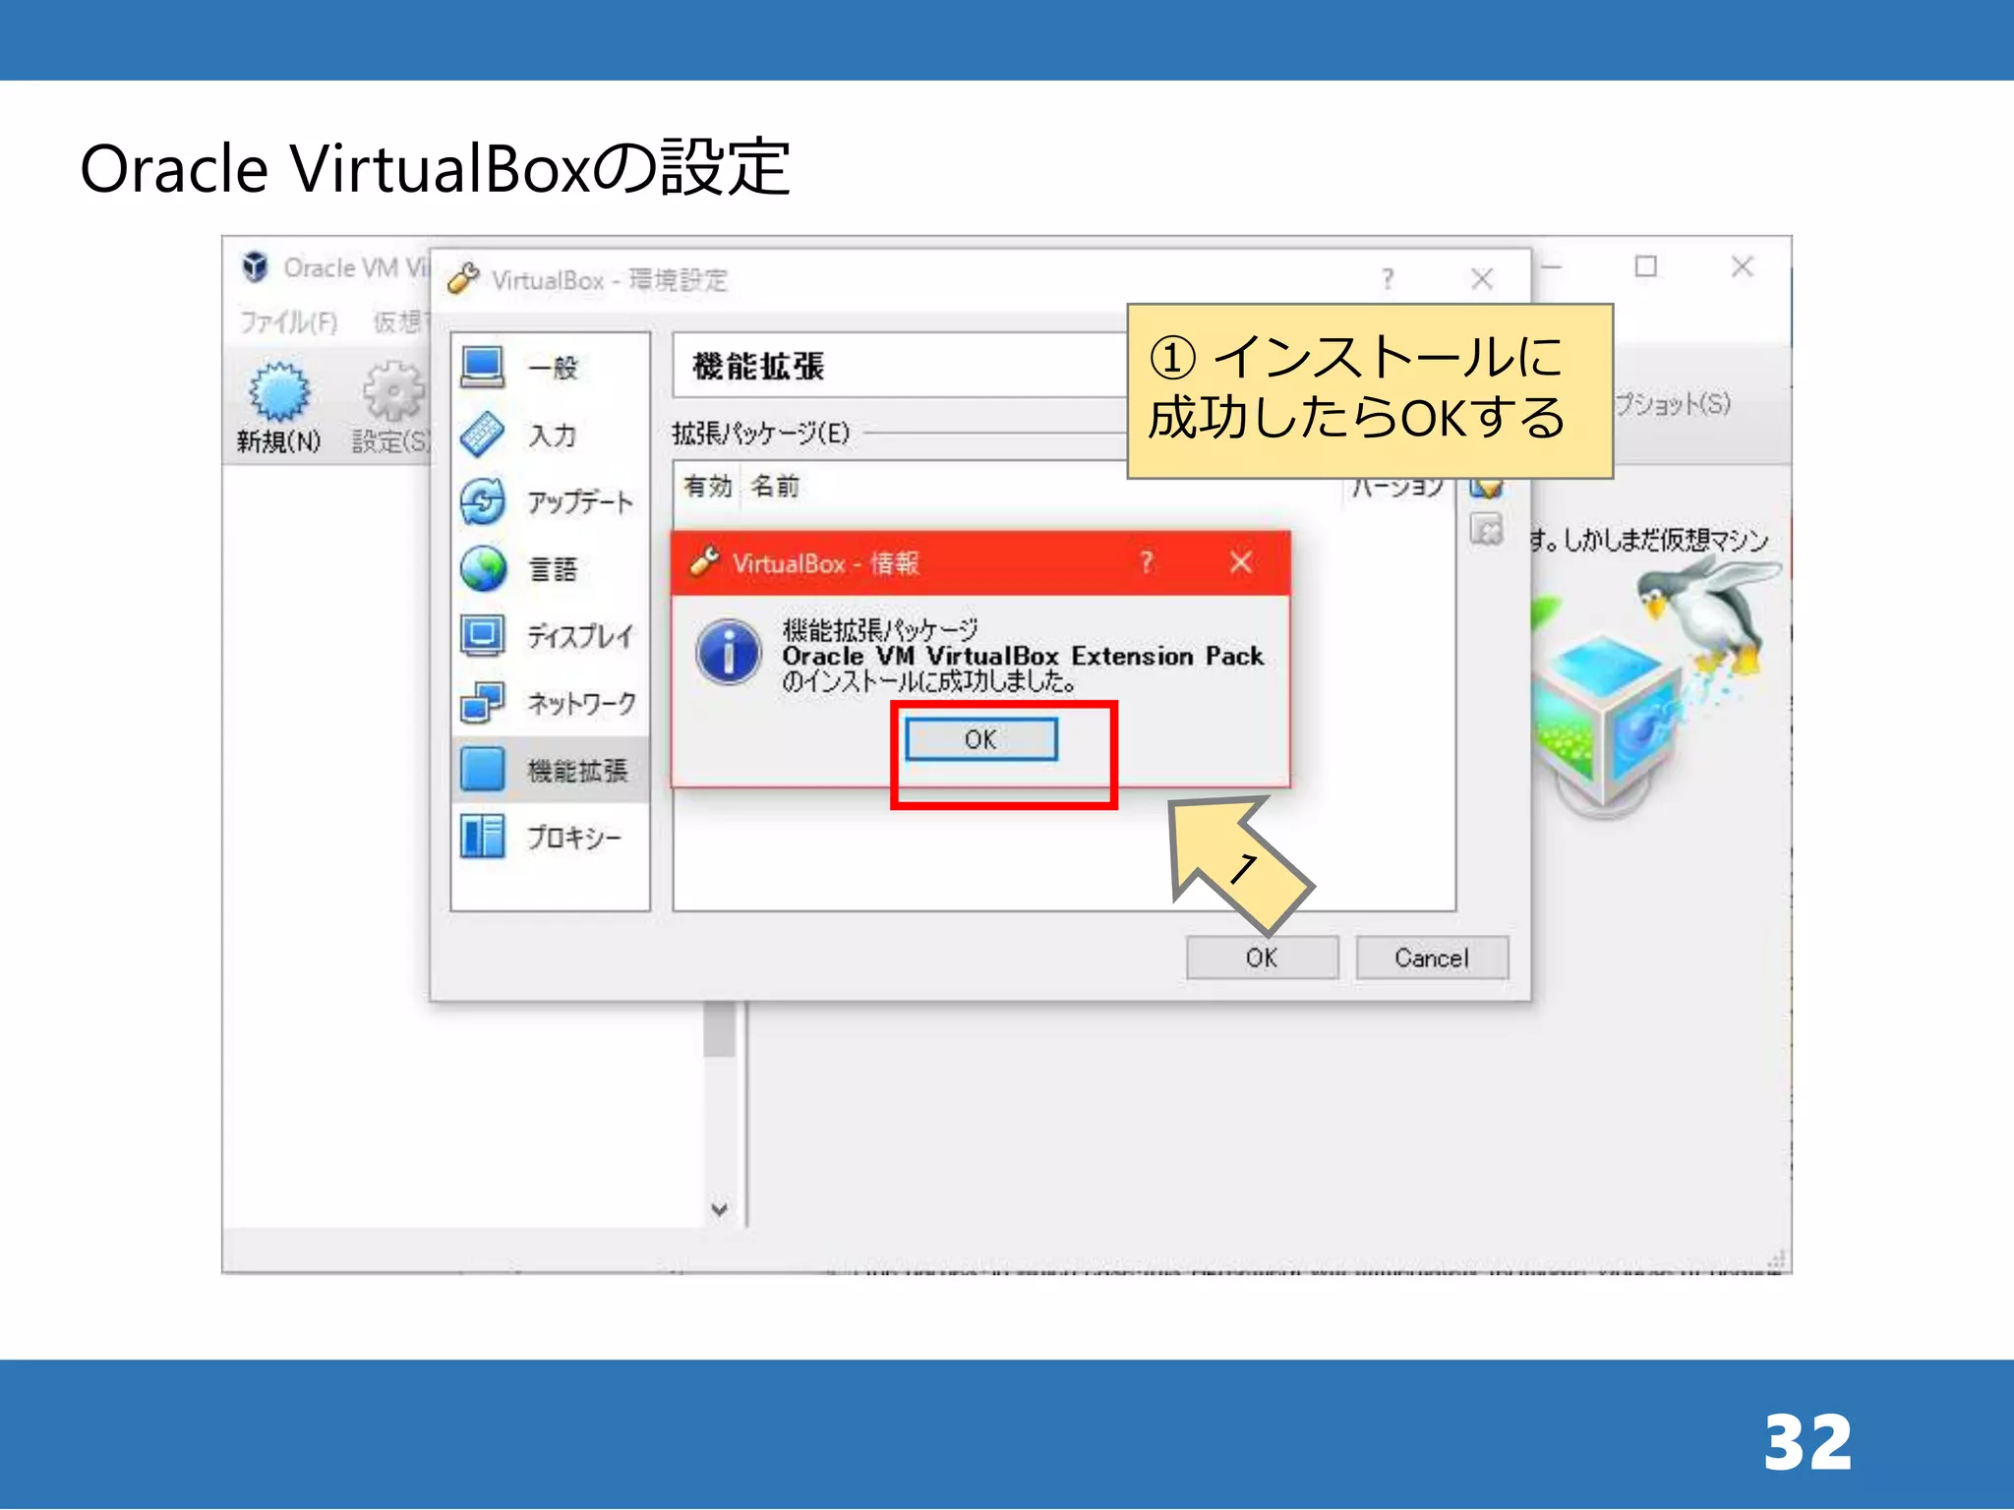Select the 一般 (General) settings category
Image resolution: width=2014 pixels, height=1510 pixels.
[x=551, y=368]
